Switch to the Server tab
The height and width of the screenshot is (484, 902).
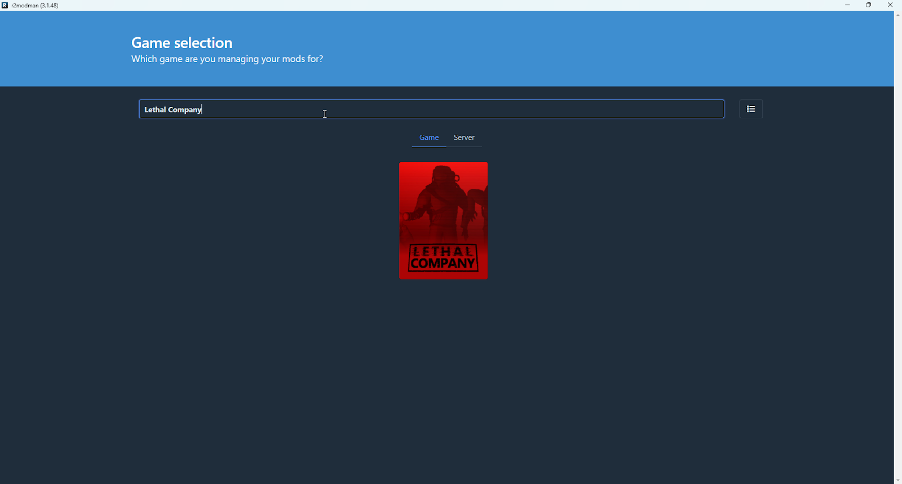coord(465,137)
